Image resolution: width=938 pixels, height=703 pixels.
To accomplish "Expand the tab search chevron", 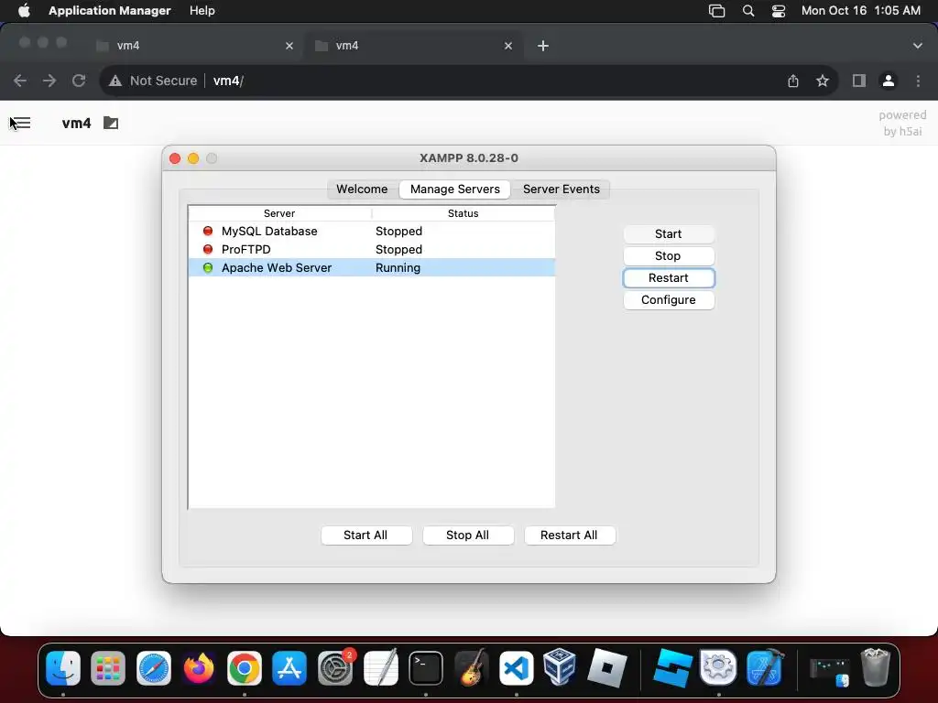I will click(918, 46).
